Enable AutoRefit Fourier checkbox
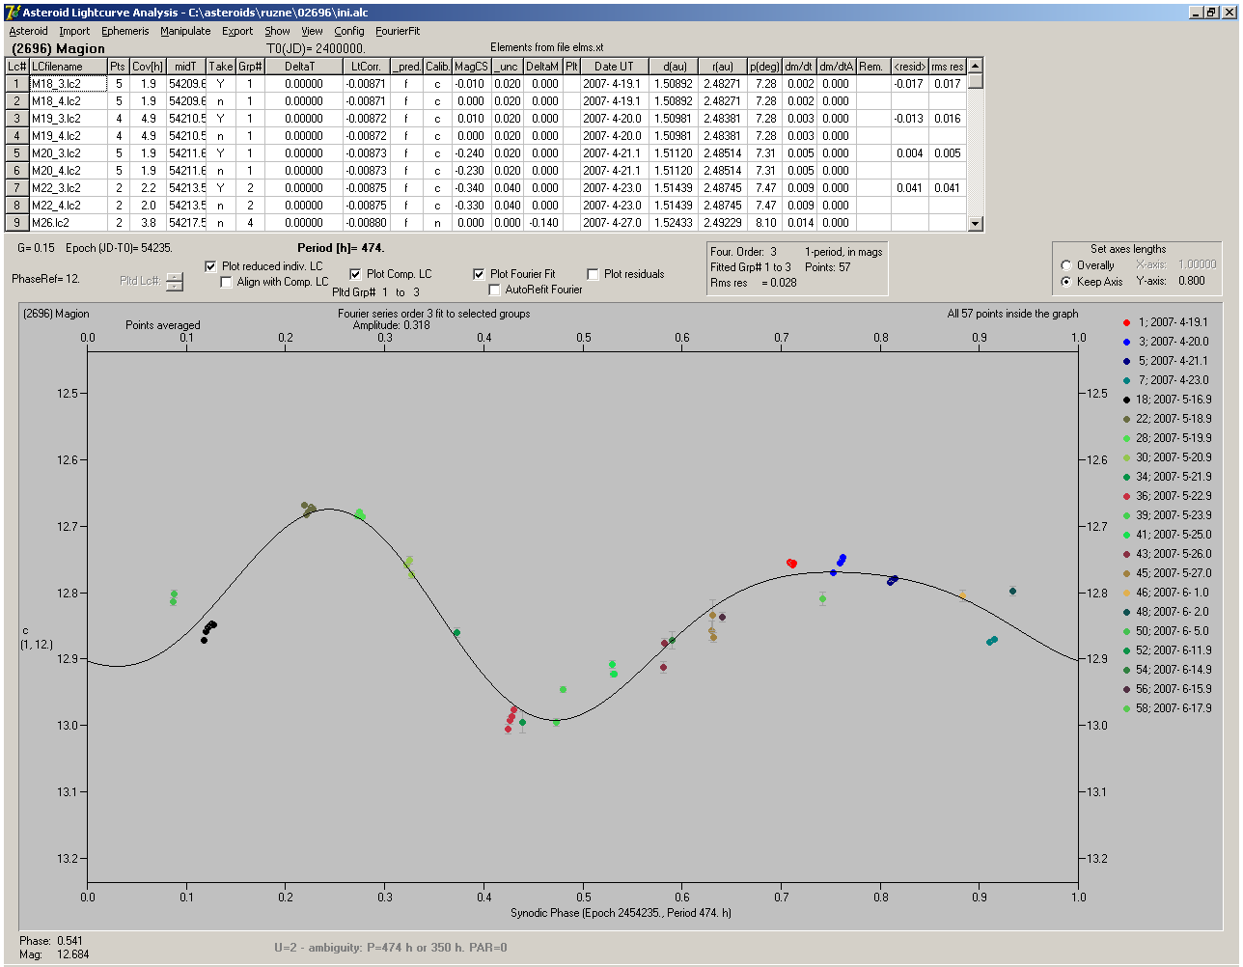The height and width of the screenshot is (967, 1243). click(495, 290)
